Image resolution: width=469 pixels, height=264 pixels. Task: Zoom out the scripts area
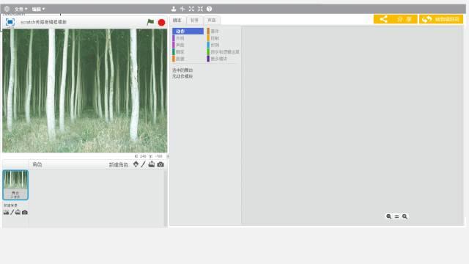[388, 216]
